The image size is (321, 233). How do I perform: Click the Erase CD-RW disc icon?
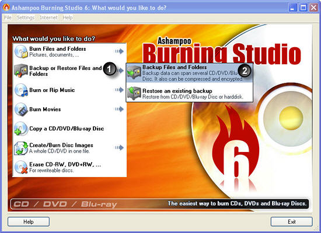(x=21, y=167)
